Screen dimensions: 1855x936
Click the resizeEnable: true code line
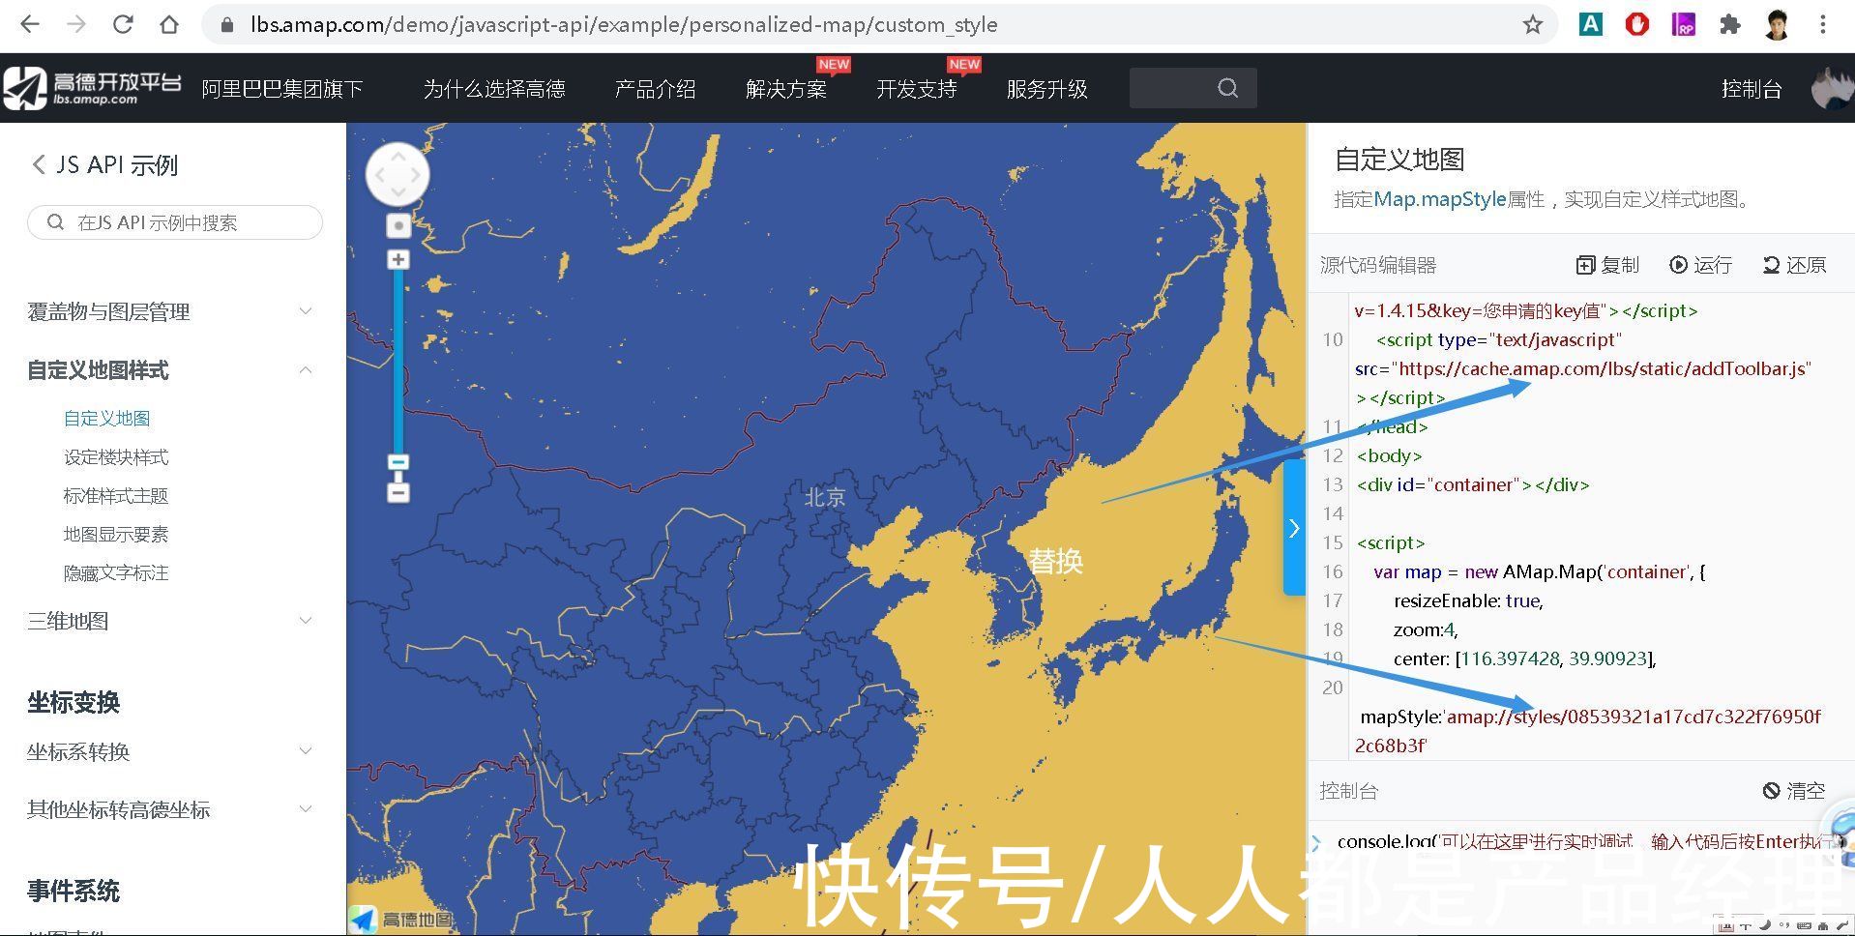[1468, 600]
